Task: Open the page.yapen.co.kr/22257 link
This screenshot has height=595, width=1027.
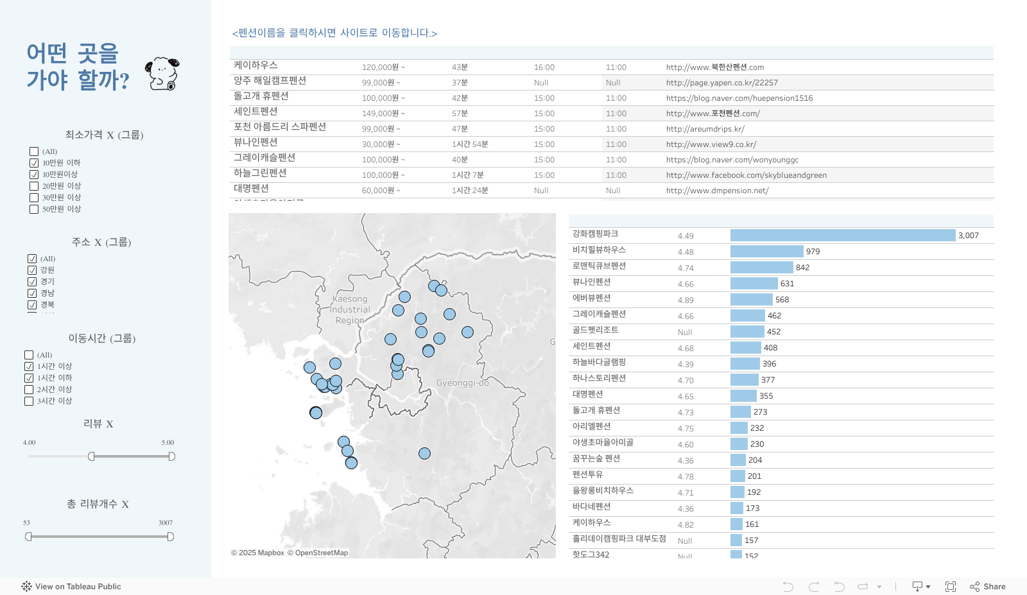Action: pyautogui.click(x=722, y=83)
